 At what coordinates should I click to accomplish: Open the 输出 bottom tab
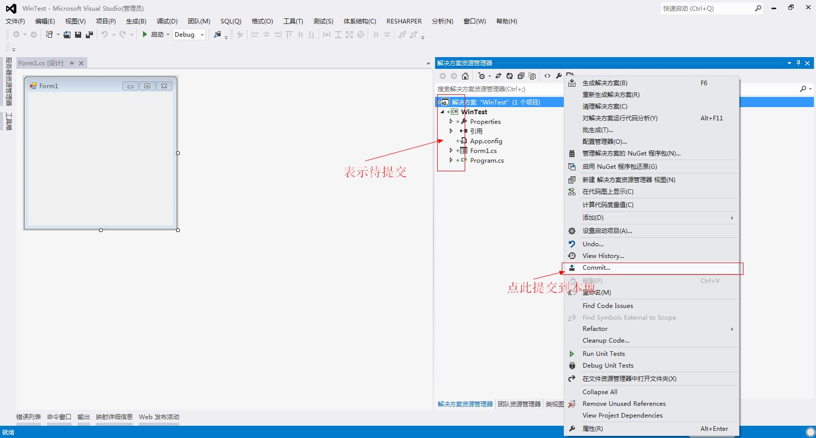[84, 417]
